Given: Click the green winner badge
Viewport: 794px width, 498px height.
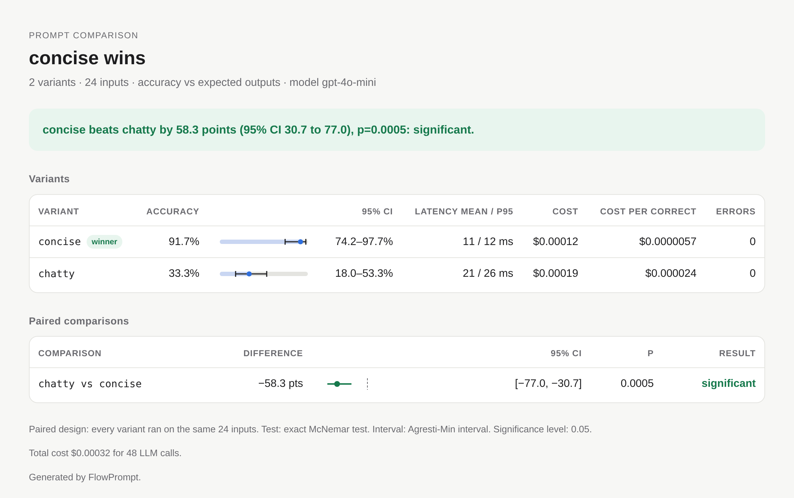Looking at the screenshot, I should pyautogui.click(x=104, y=242).
